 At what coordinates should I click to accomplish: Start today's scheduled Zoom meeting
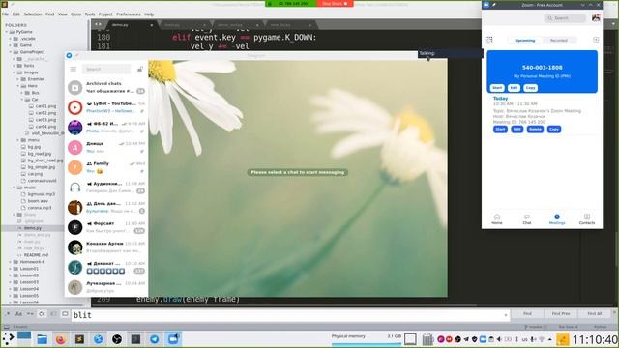coord(500,129)
